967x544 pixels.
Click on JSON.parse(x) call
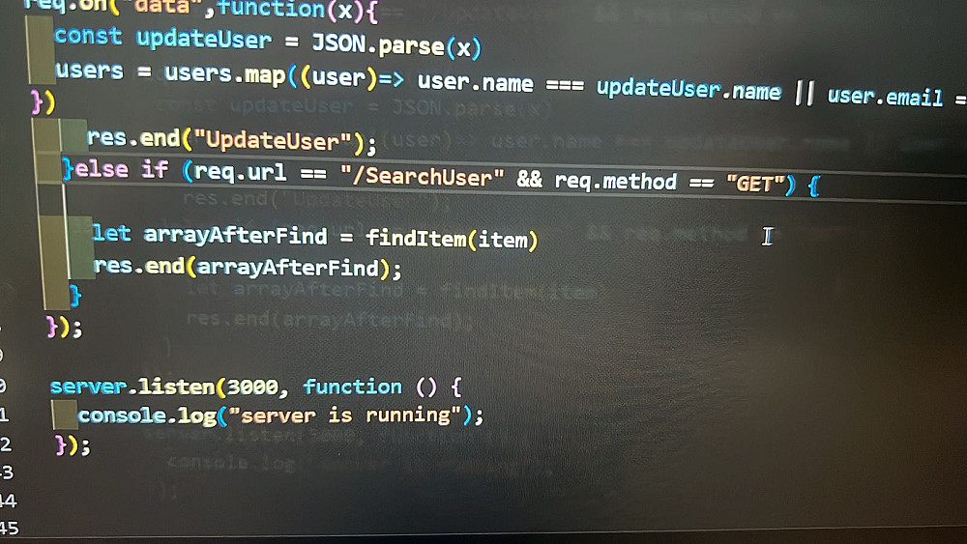click(396, 45)
